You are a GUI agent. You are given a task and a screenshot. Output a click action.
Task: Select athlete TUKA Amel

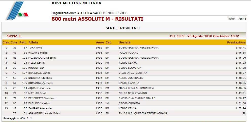[x=35, y=47]
